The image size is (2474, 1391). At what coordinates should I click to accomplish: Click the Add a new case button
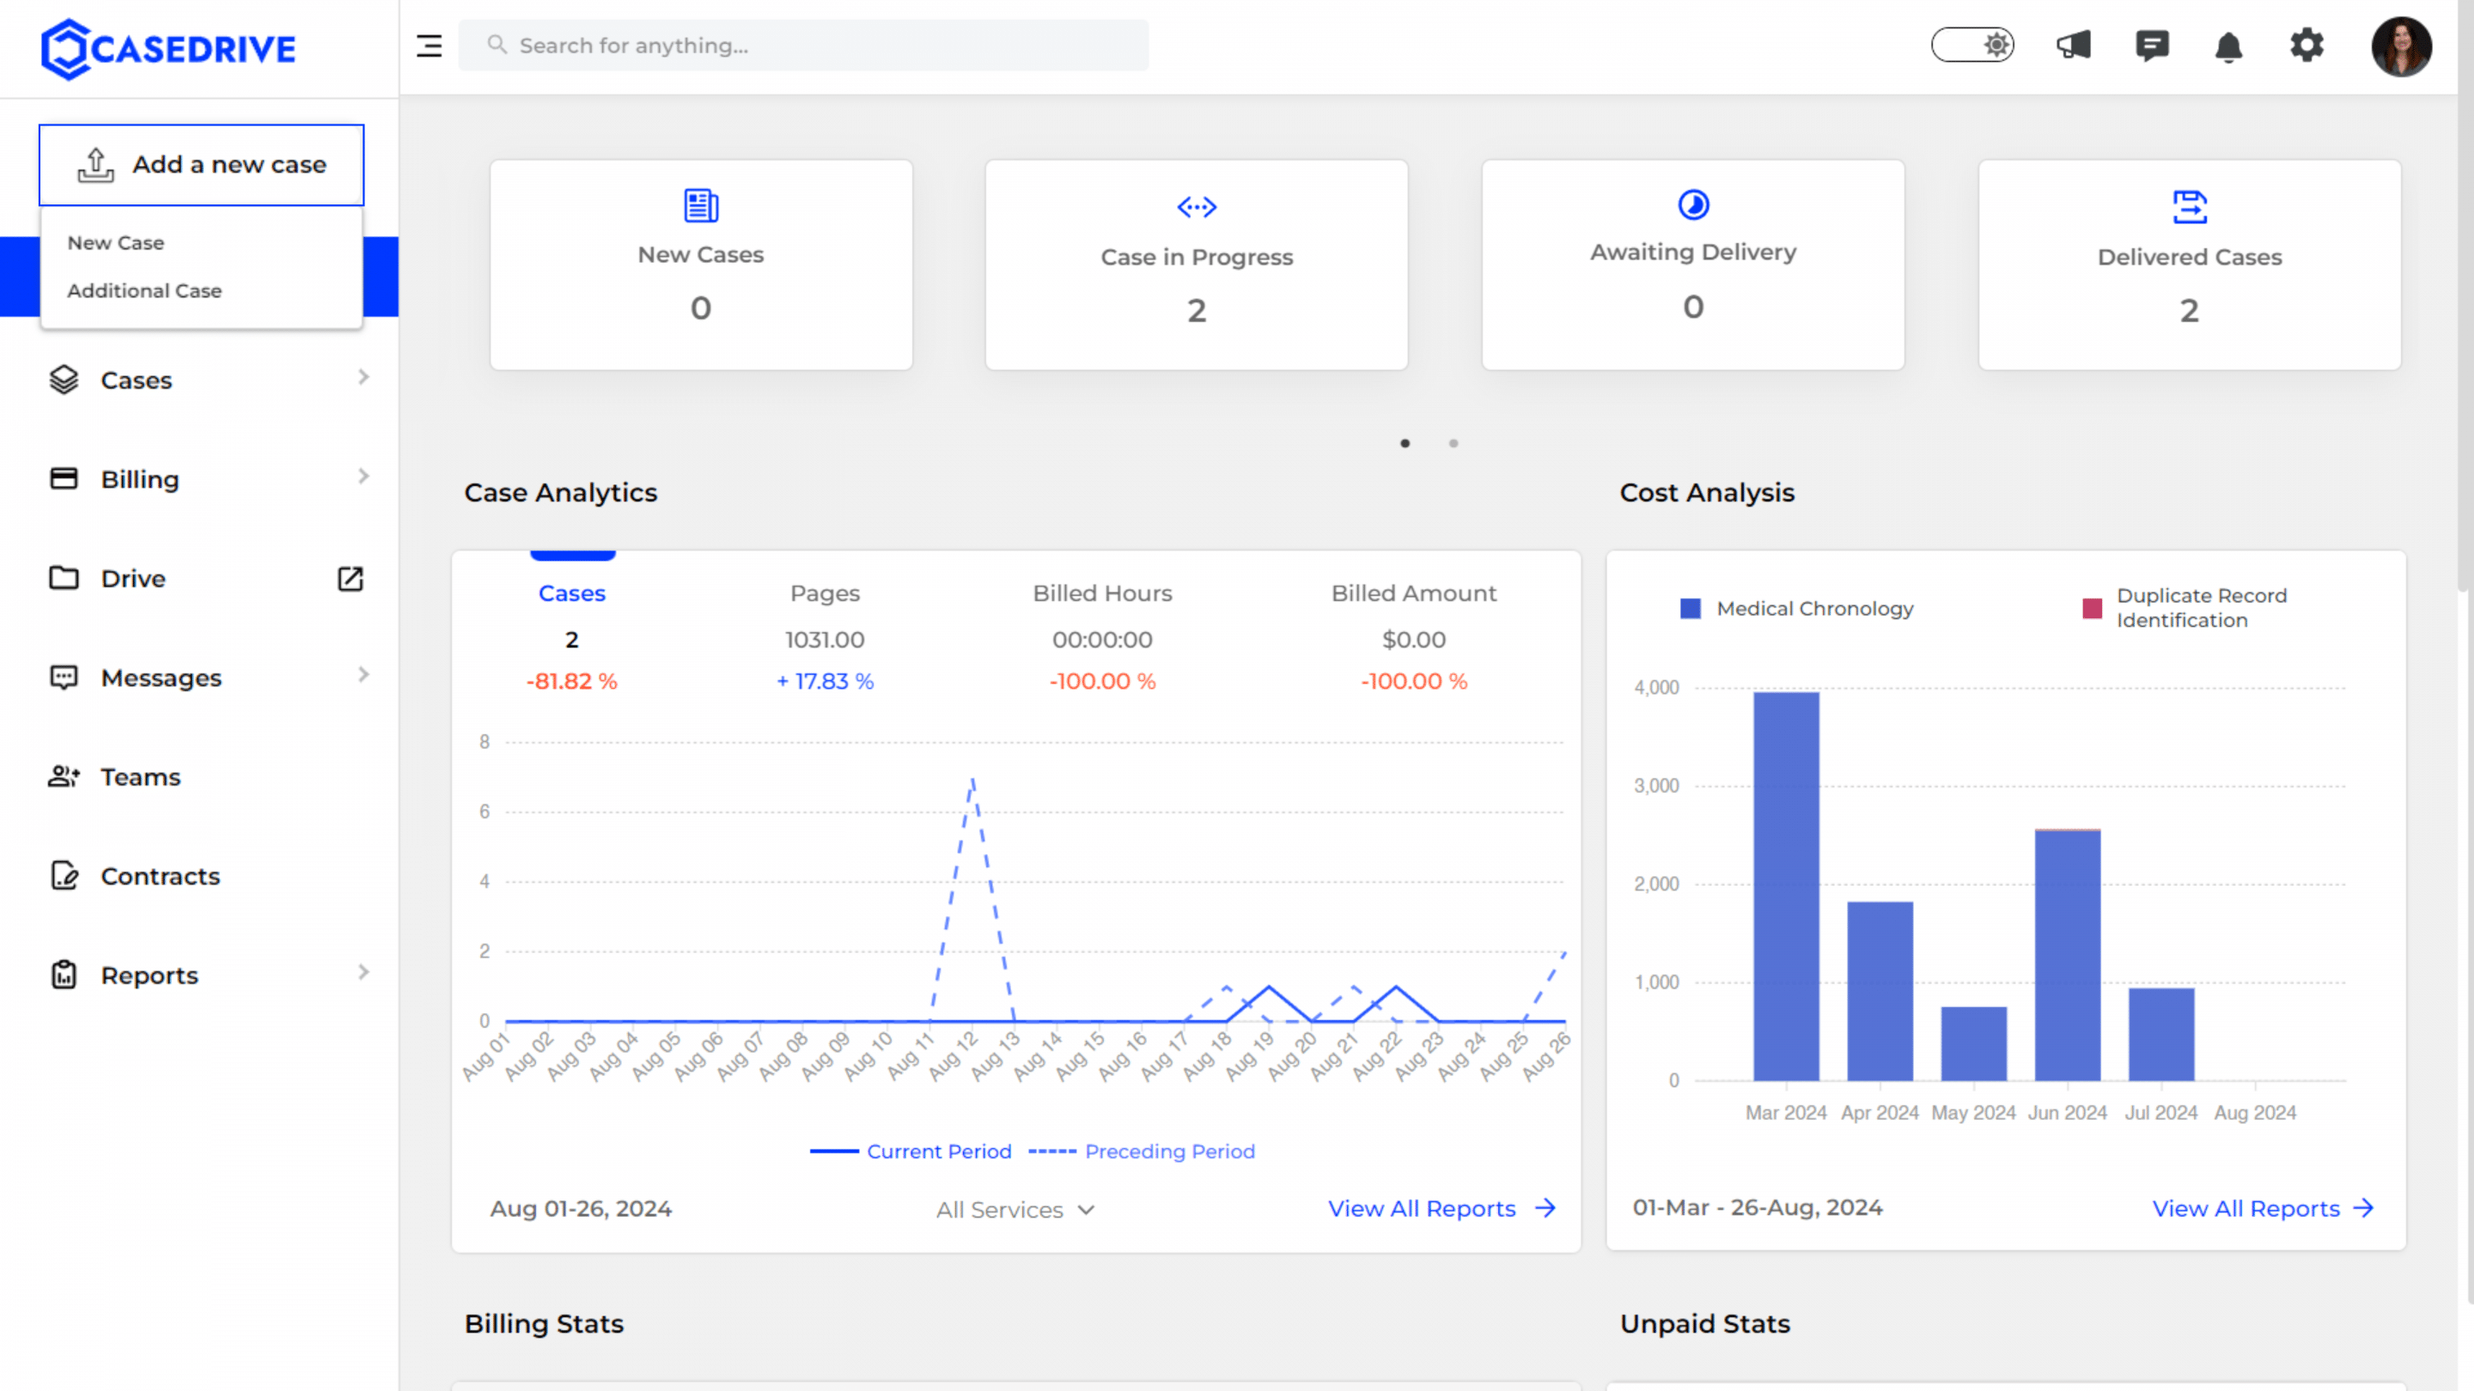coord(202,164)
